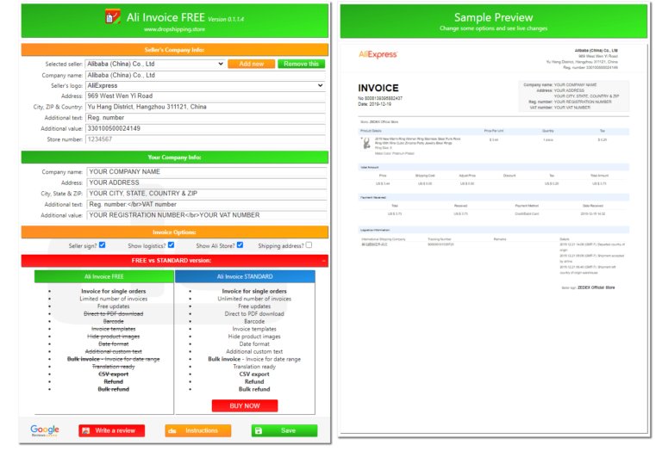
Task: Select the Ali Invoice FREE column header
Action: pos(105,276)
